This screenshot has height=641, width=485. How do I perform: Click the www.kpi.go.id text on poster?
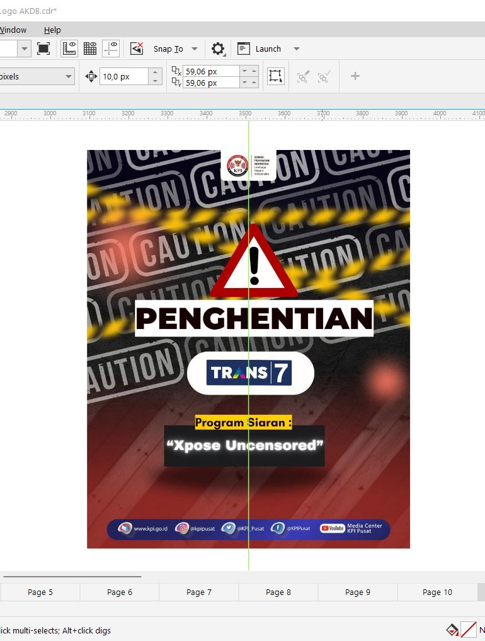click(x=151, y=529)
